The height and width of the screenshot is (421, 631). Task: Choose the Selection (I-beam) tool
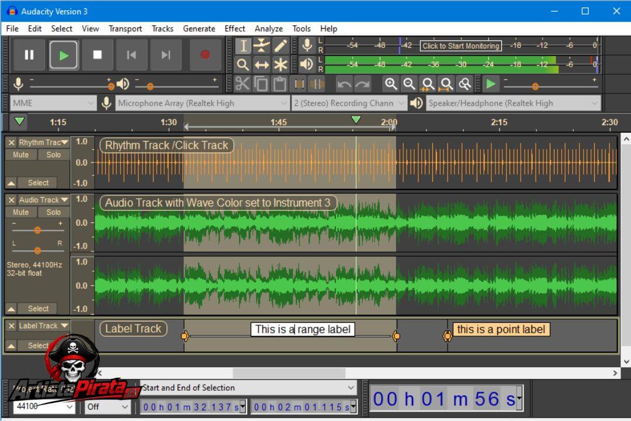pyautogui.click(x=243, y=46)
